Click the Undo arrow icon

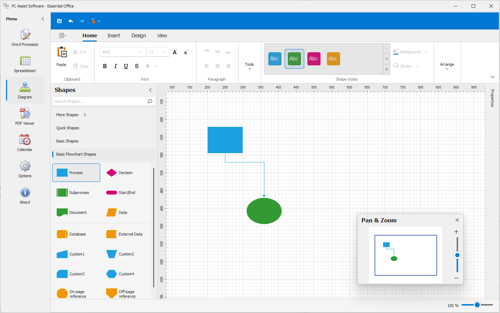71,21
